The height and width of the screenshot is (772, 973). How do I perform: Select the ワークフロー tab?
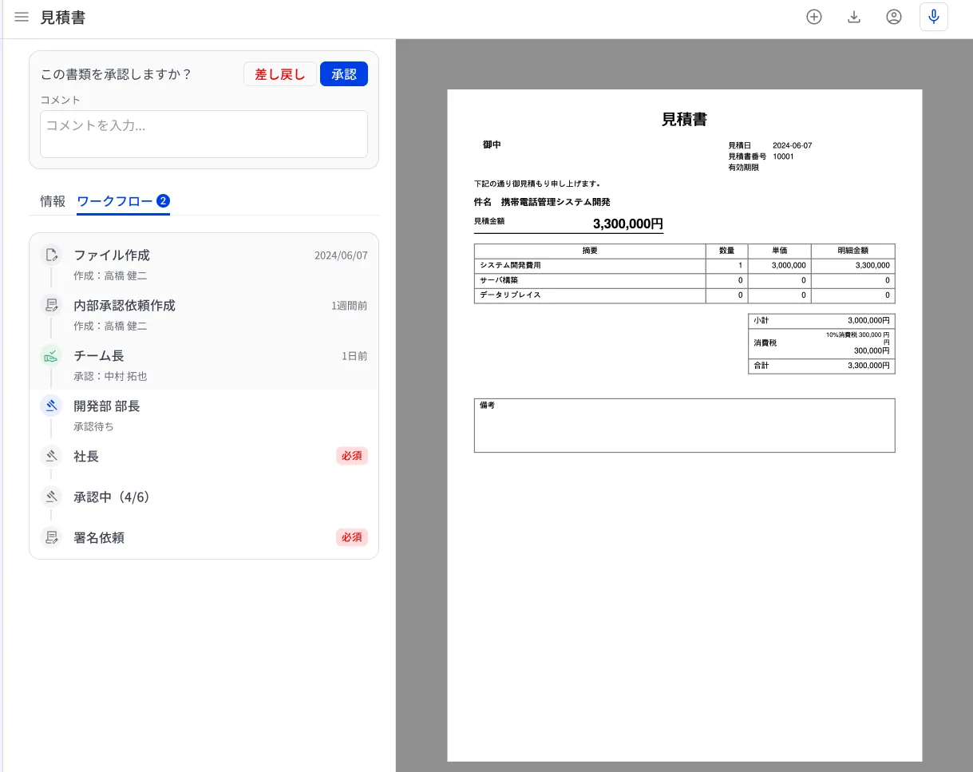point(123,201)
